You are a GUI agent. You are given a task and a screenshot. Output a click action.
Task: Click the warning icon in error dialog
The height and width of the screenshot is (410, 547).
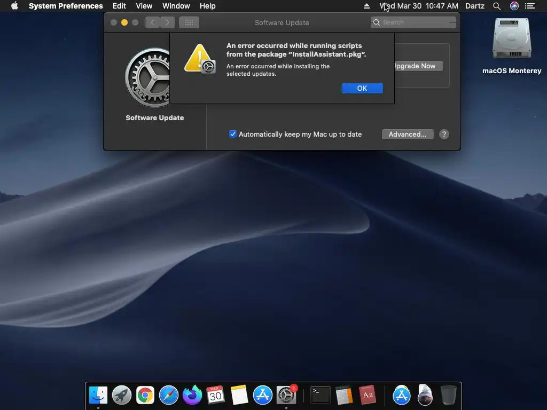click(x=199, y=59)
